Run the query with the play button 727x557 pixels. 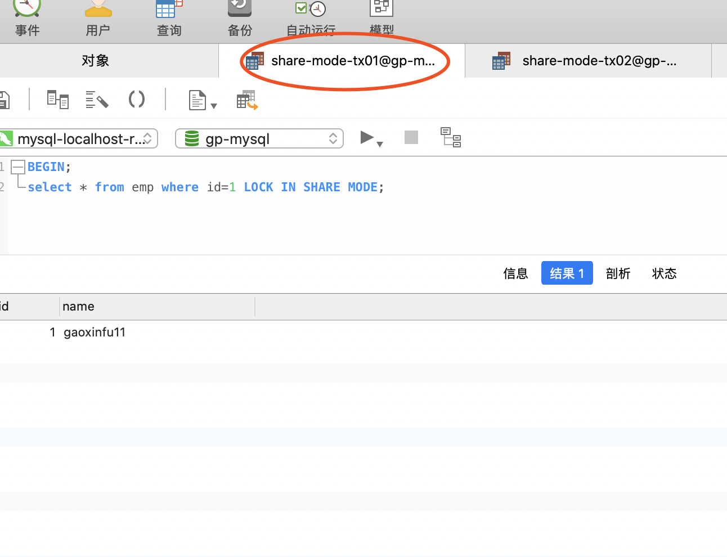[x=367, y=137]
